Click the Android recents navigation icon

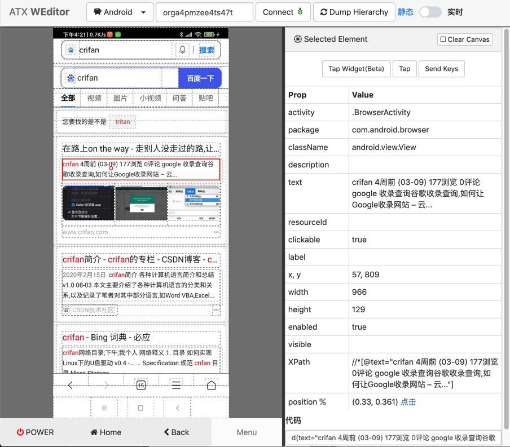coord(104,408)
